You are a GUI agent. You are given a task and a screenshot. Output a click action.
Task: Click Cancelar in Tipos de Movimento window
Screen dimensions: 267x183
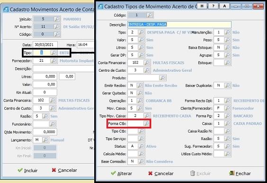pyautogui.click(x=161, y=174)
